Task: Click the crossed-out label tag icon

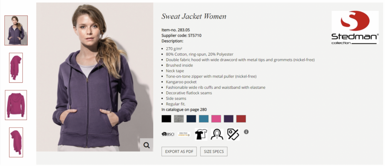Action: pos(233,134)
